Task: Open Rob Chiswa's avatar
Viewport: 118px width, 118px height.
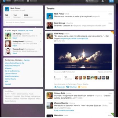Action: tap(50, 25)
